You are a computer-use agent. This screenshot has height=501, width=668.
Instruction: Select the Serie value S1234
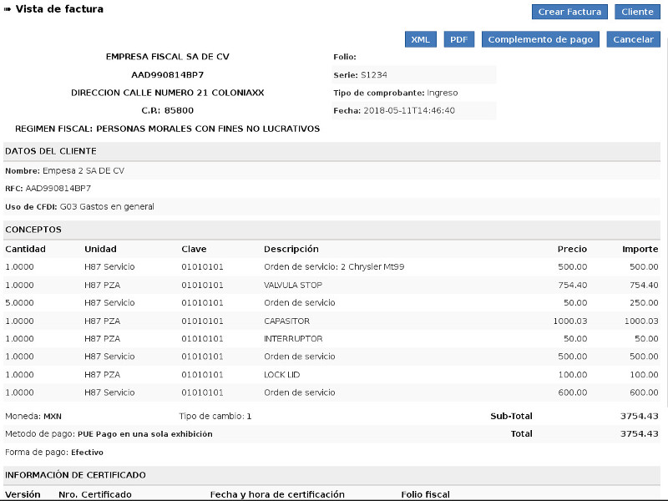[373, 75]
